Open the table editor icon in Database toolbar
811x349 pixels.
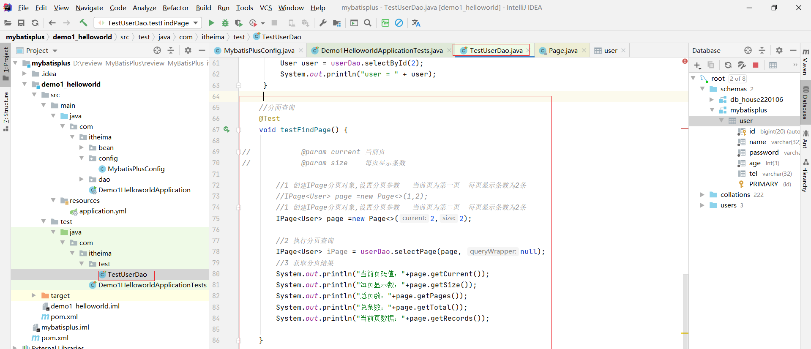pyautogui.click(x=773, y=65)
